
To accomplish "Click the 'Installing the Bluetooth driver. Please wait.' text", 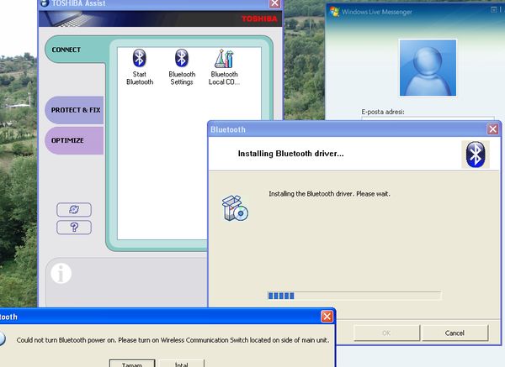I will (329, 194).
